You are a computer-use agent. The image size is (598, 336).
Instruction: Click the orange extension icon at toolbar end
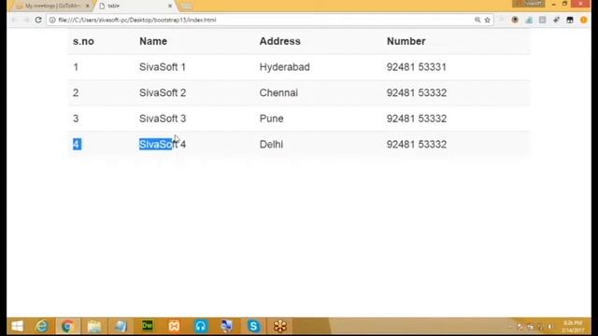tap(583, 20)
